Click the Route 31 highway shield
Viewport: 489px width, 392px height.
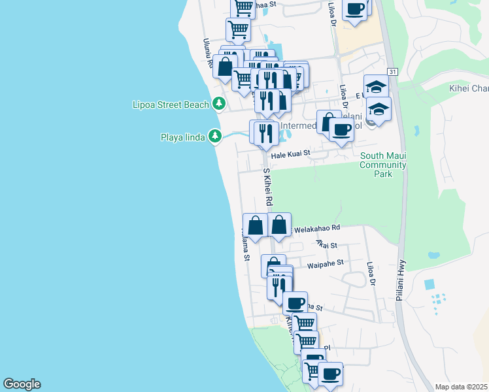tap(393, 72)
